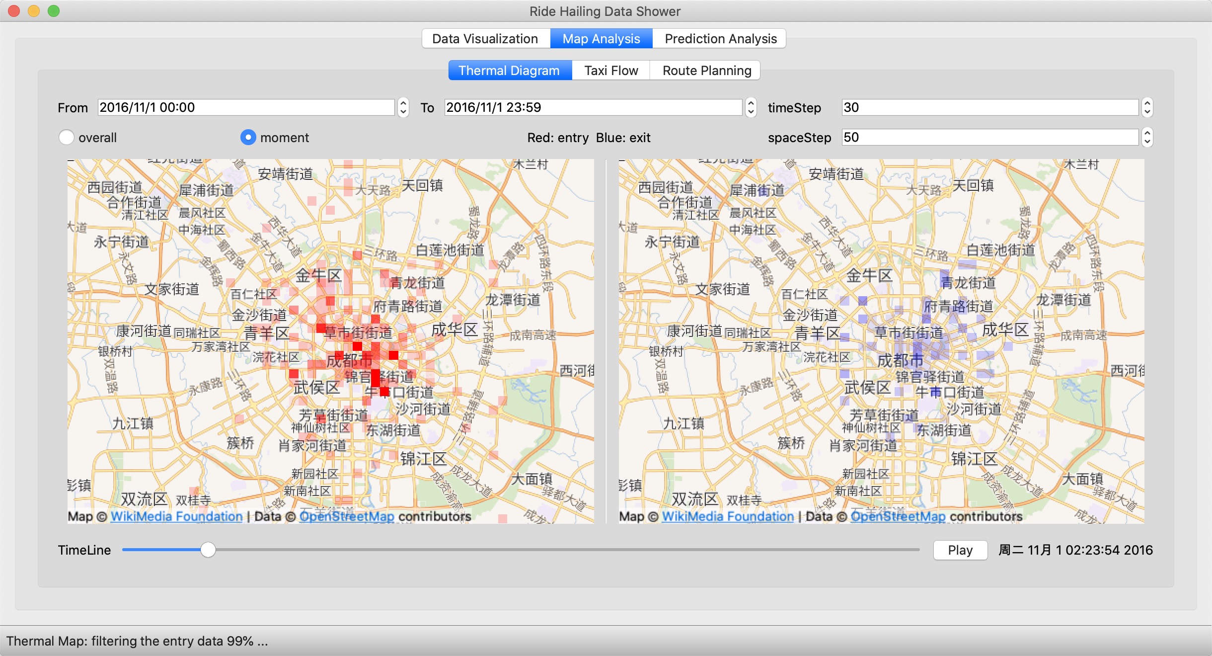Open OpenStreetMap link on right map

coord(898,516)
